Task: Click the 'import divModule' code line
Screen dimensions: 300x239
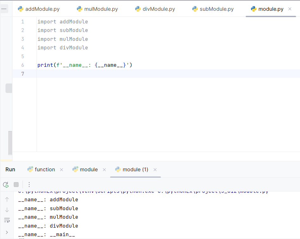Action: 63,47
